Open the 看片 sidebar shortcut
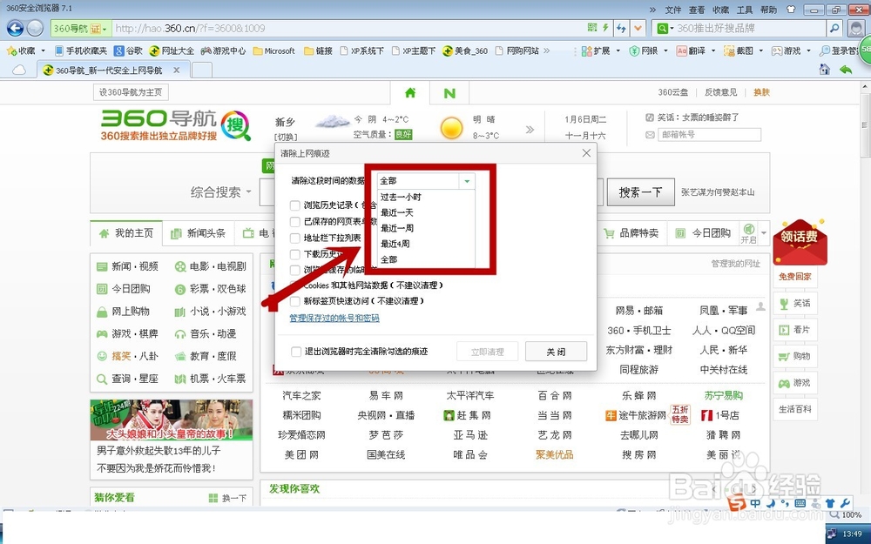The image size is (871, 544). pos(795,329)
